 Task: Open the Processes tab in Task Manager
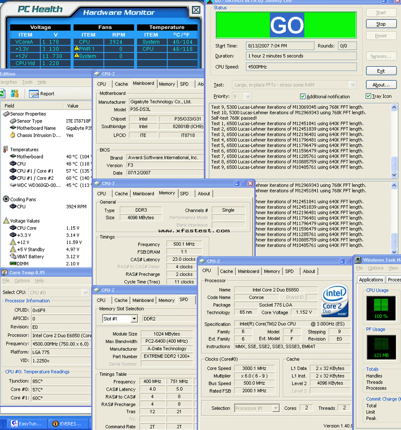coord(393,280)
